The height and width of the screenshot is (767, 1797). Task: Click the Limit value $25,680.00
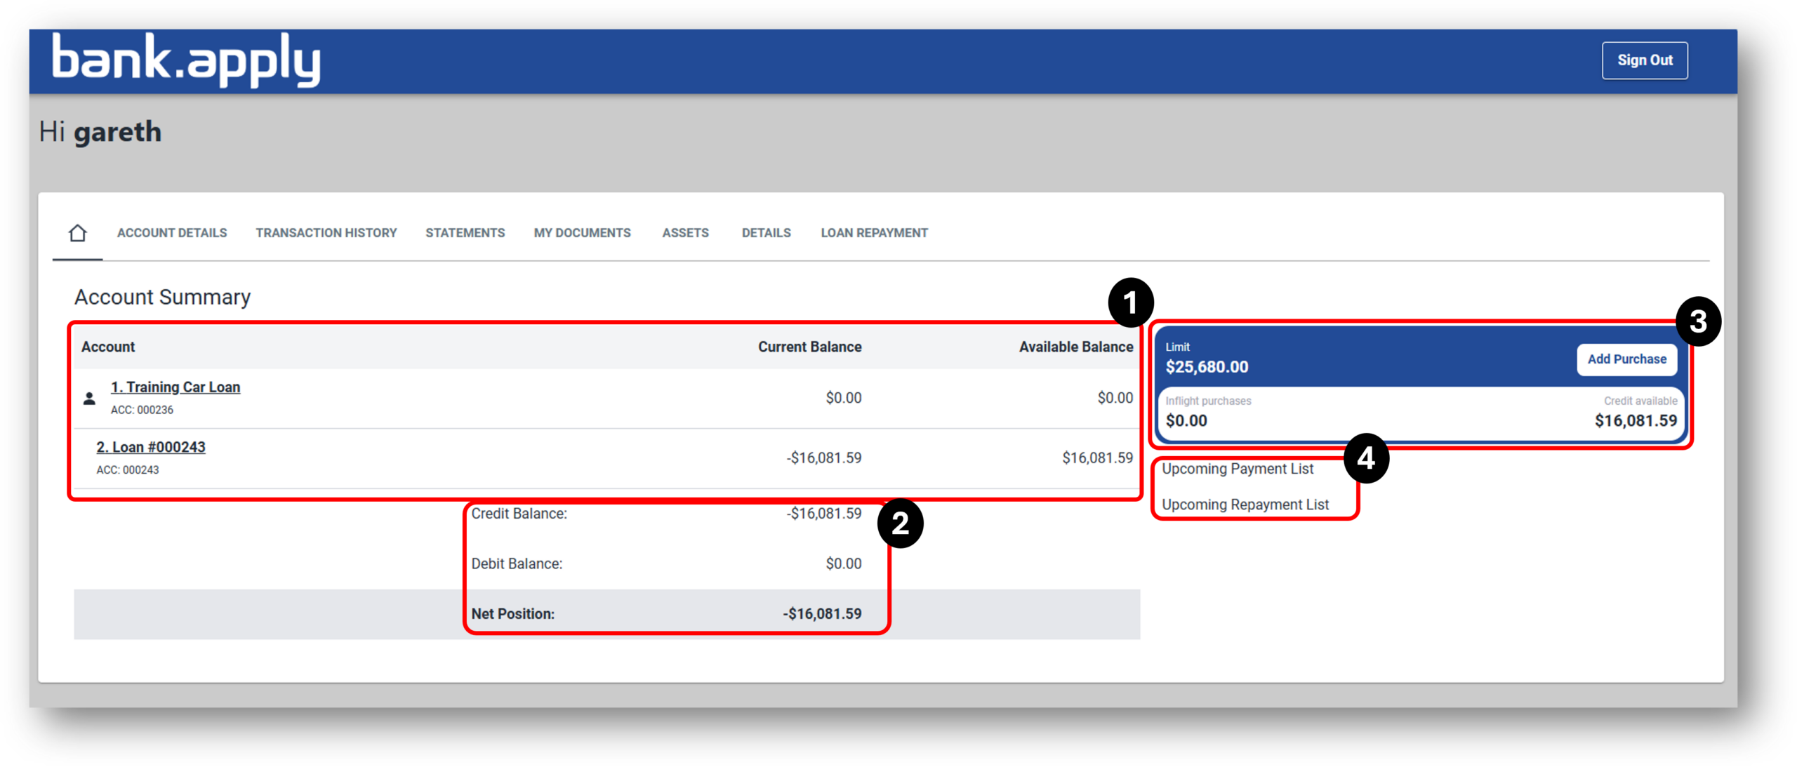[x=1207, y=366]
